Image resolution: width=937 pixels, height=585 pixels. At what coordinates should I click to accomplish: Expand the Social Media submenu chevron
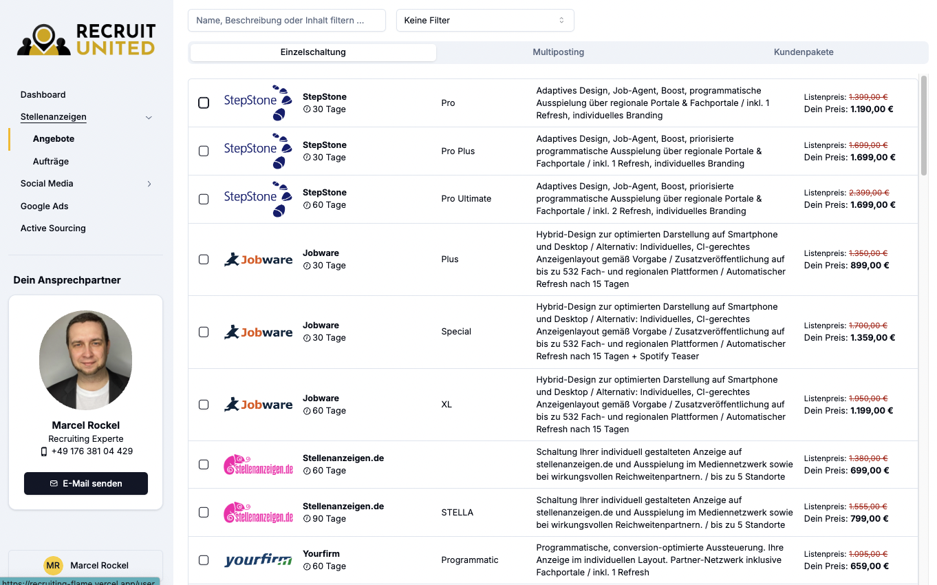(149, 184)
